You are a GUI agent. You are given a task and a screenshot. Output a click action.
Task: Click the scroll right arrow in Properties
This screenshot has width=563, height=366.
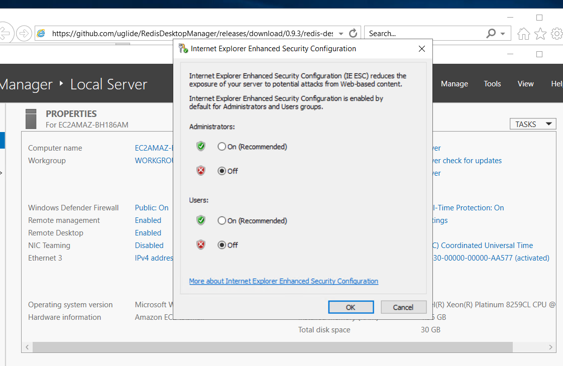(551, 347)
